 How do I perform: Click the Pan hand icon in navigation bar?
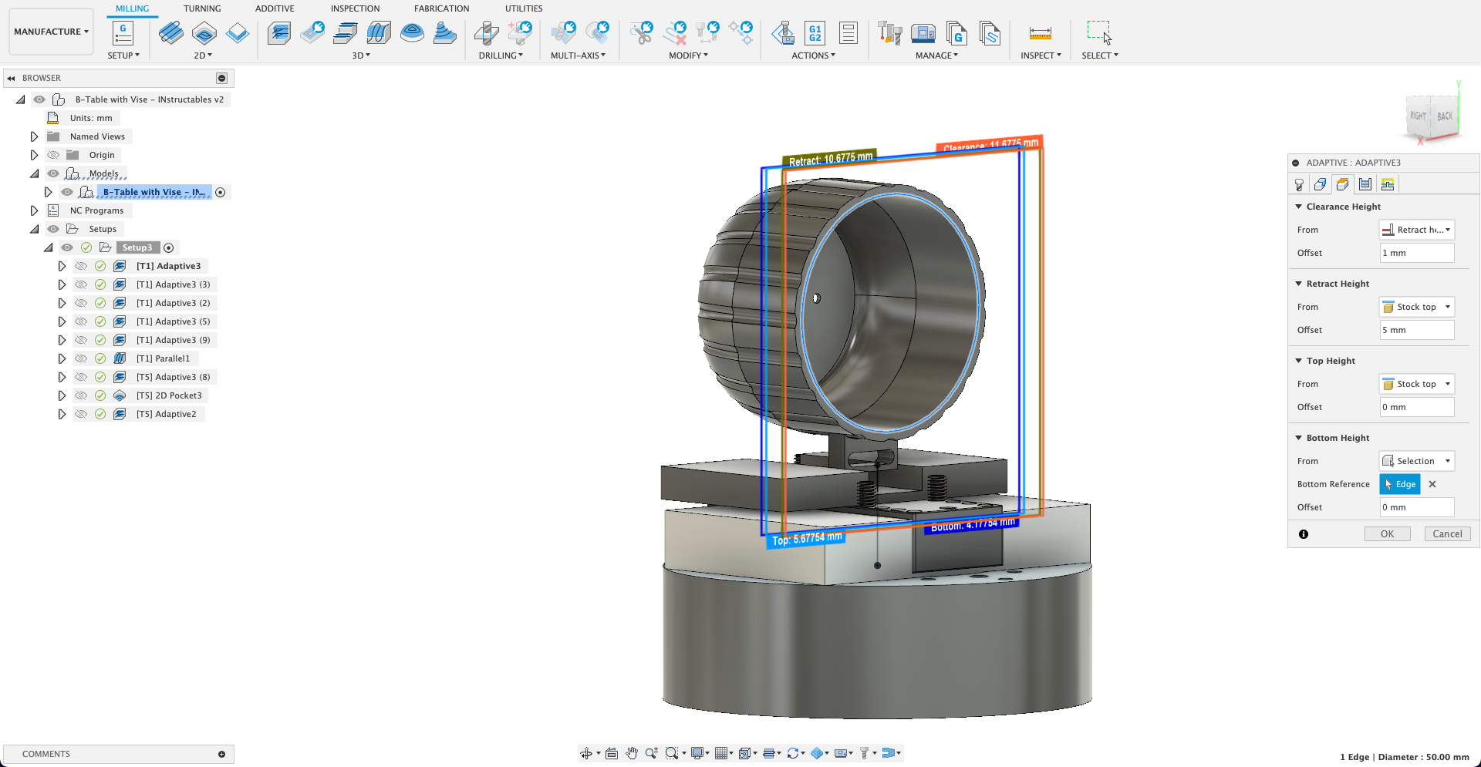(x=632, y=753)
